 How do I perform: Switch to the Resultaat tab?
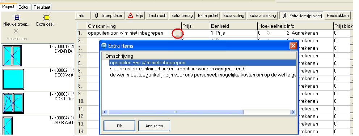[x=42, y=7]
